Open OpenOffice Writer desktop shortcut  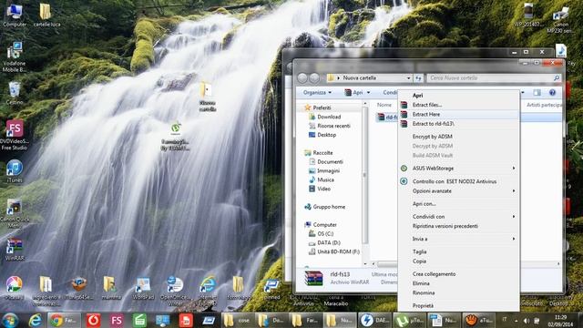175,291
